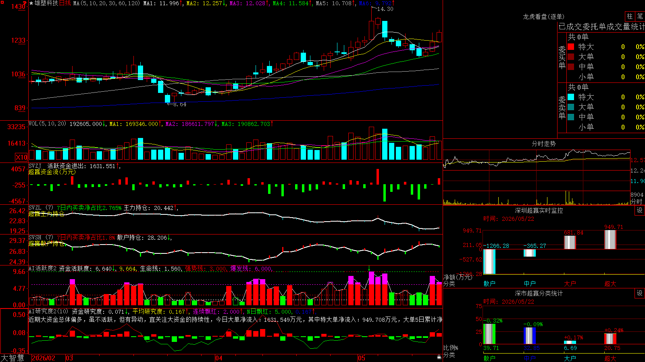Click the 已成交委托单成交量统计 header

click(x=601, y=27)
